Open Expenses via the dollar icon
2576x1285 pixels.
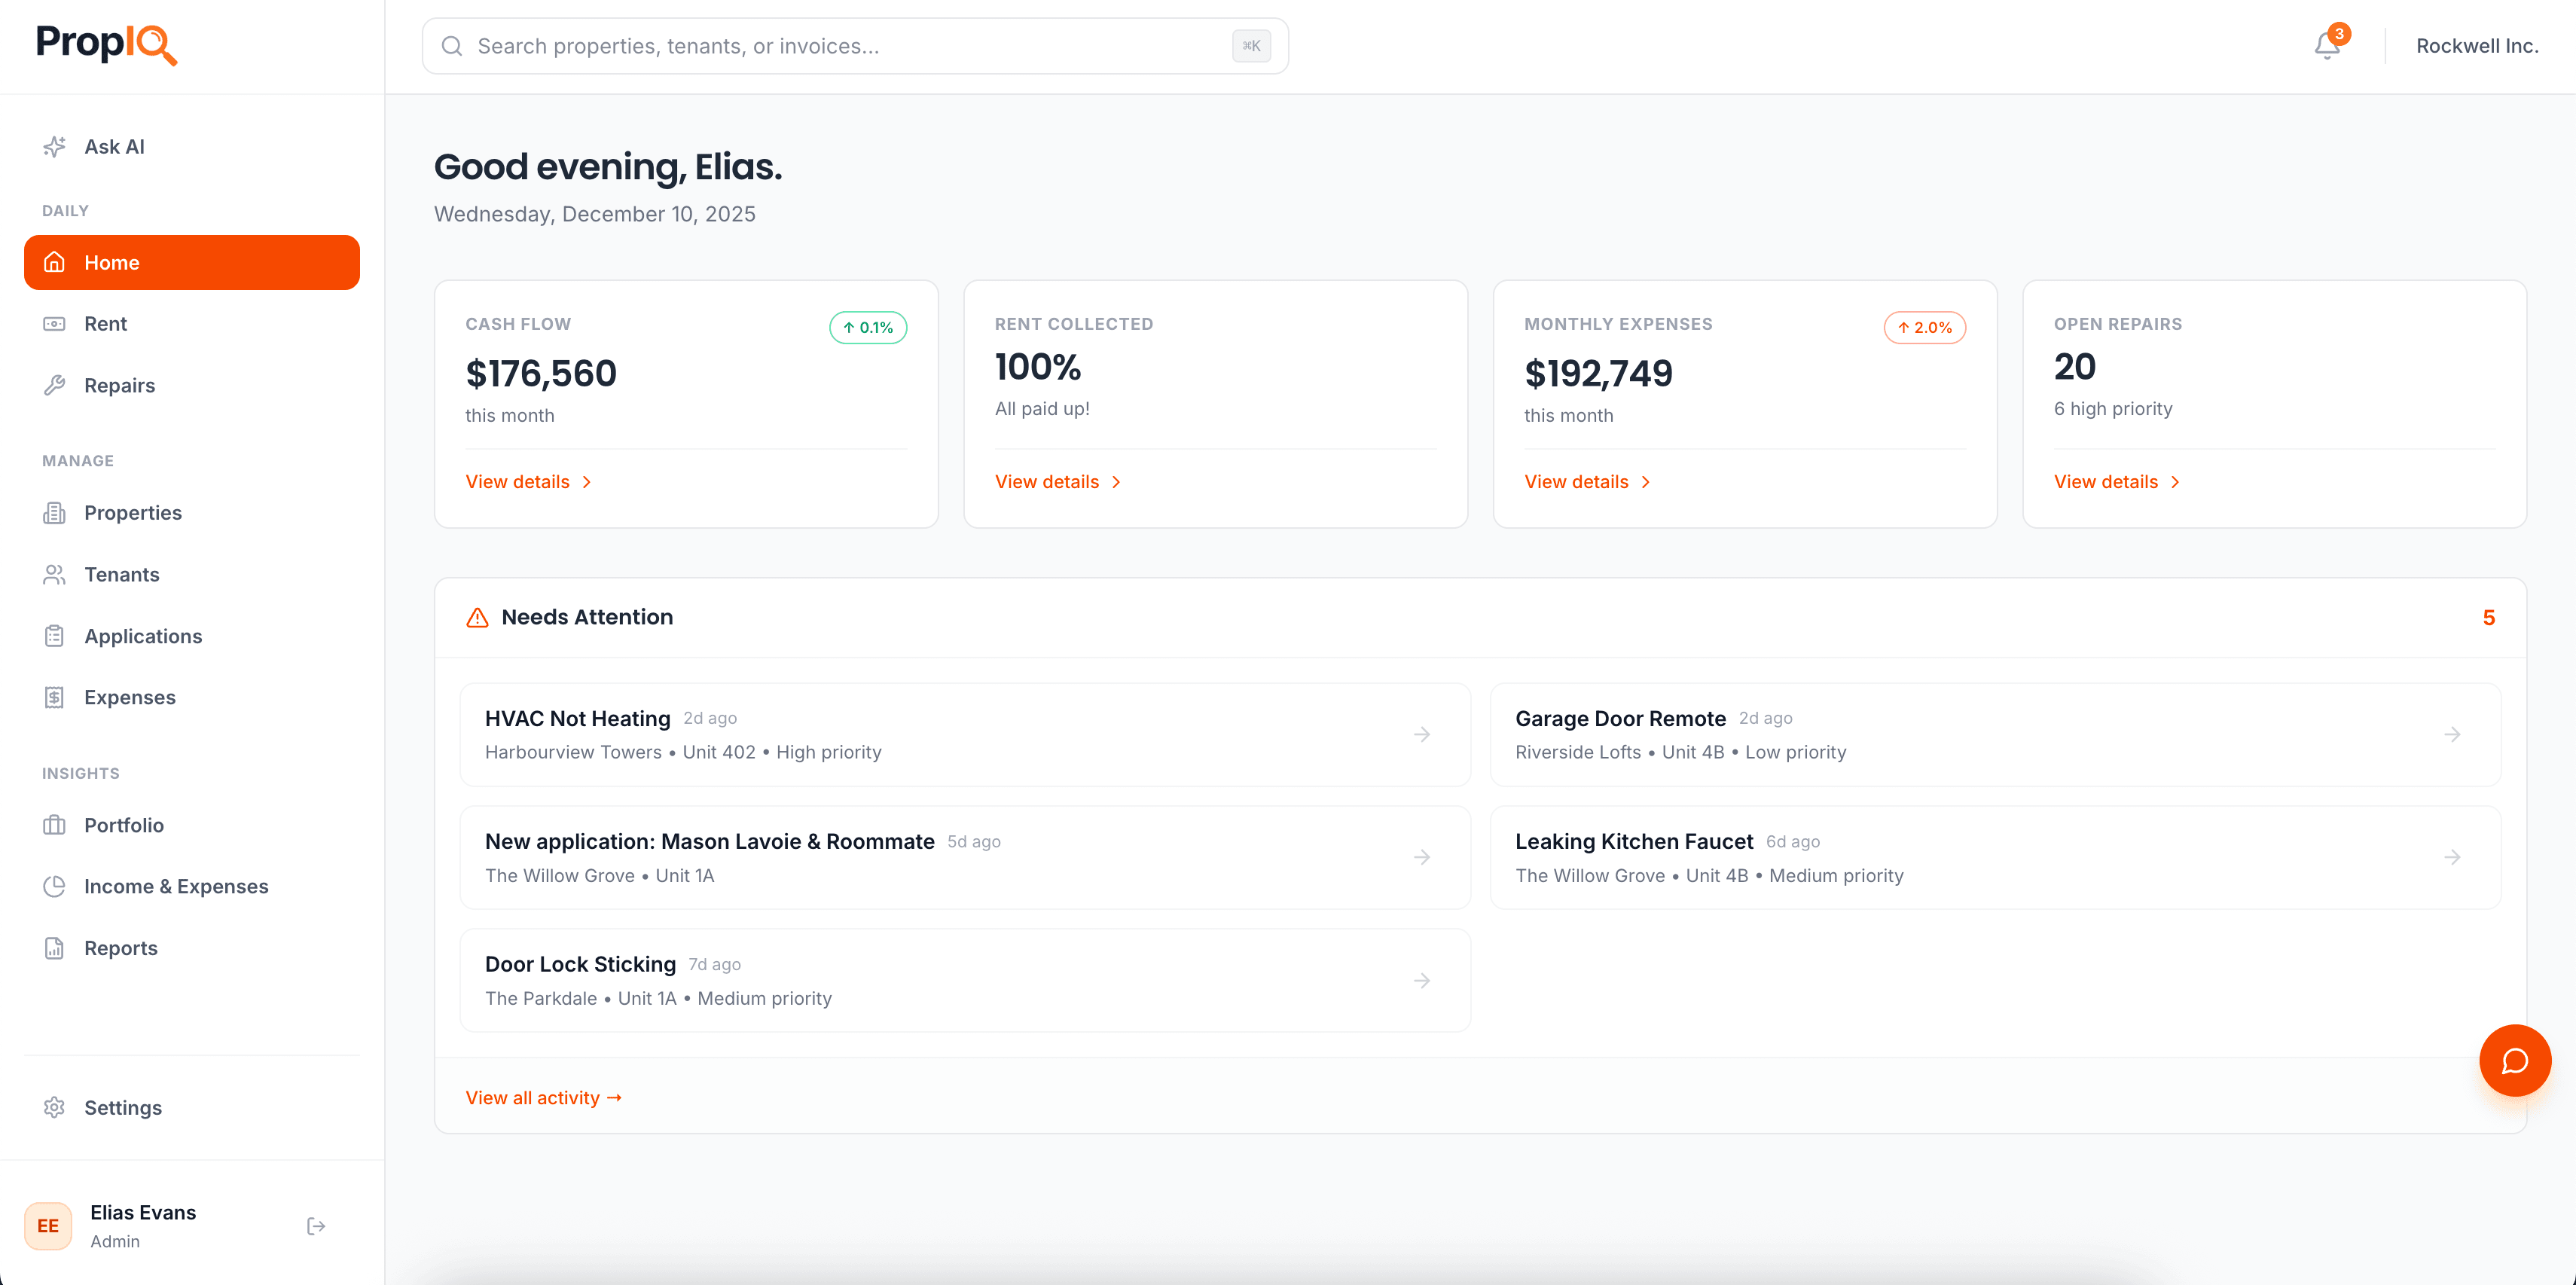point(55,697)
